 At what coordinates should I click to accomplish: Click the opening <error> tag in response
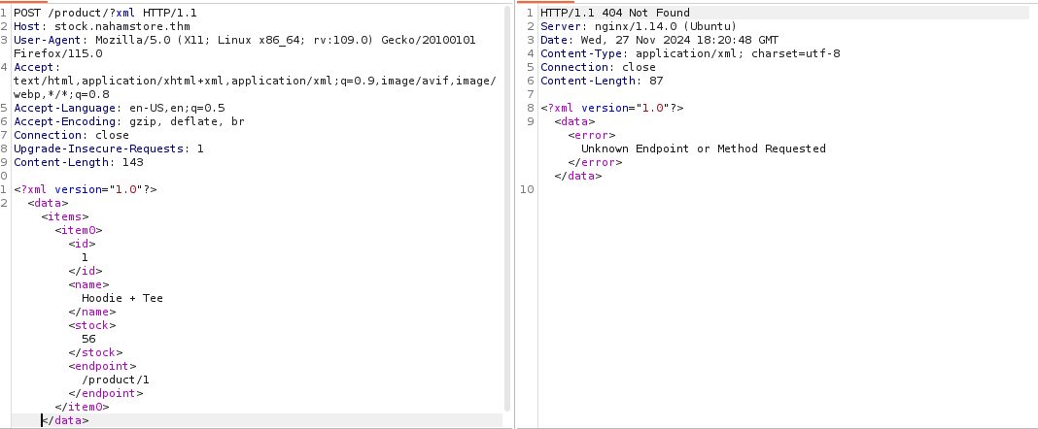pyautogui.click(x=592, y=135)
